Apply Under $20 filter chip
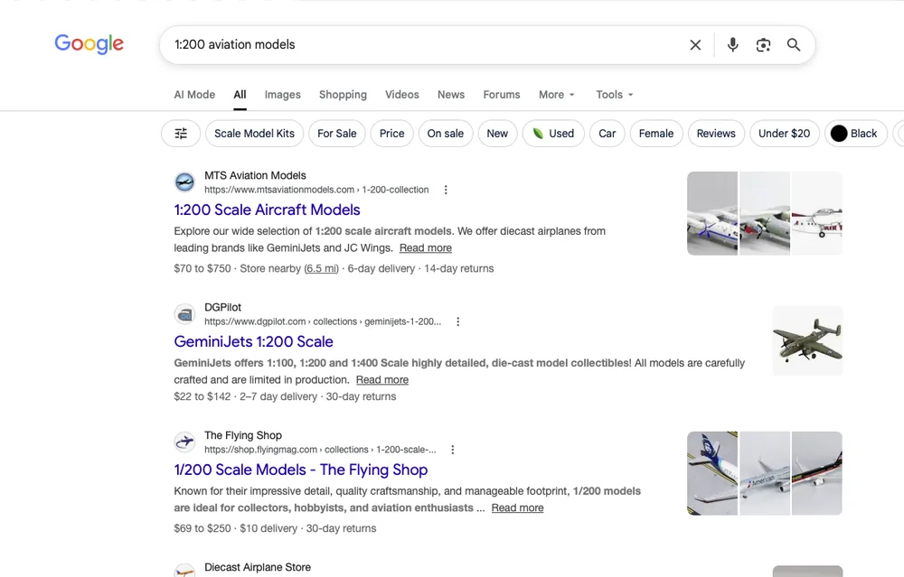This screenshot has height=577, width=904. pos(784,134)
